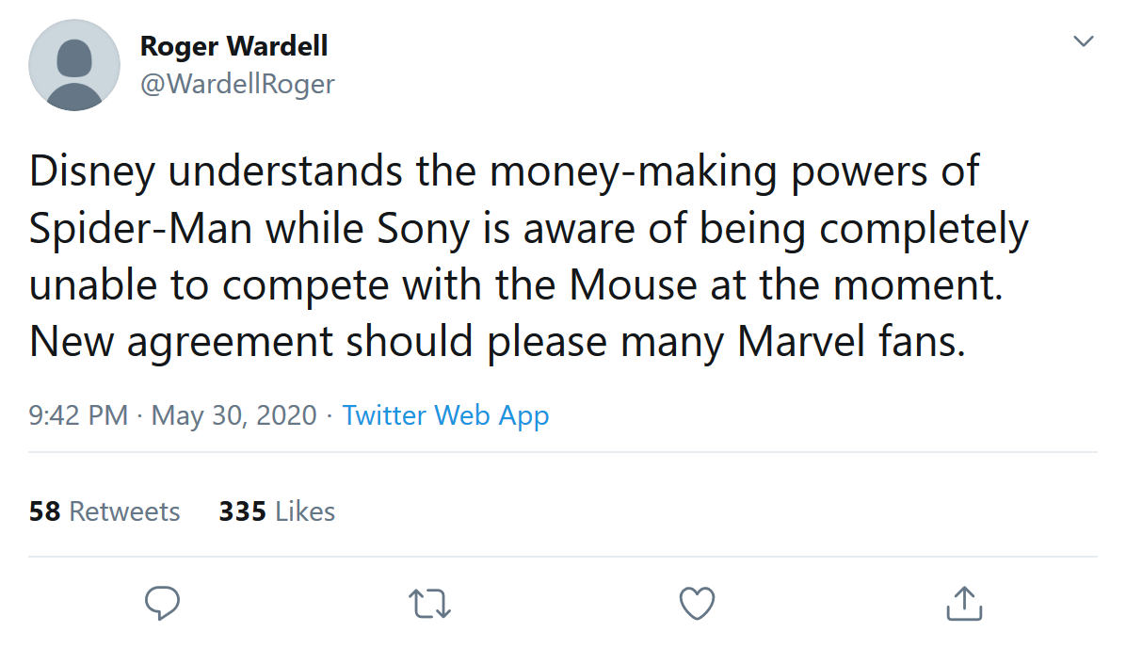Retweet this post using the retweet icon

point(429,604)
